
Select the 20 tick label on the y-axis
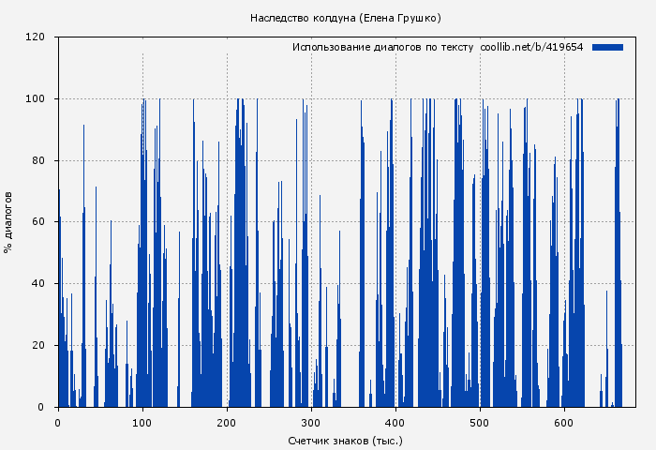pos(38,345)
